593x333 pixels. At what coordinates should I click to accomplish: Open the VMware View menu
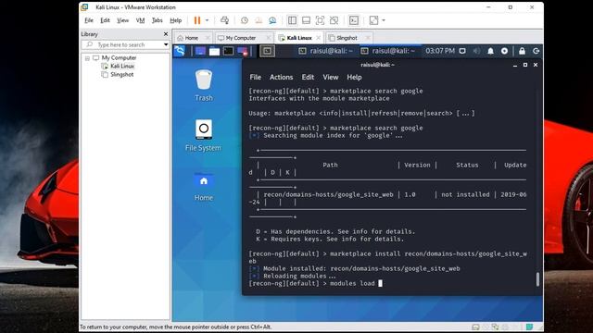pyautogui.click(x=122, y=20)
